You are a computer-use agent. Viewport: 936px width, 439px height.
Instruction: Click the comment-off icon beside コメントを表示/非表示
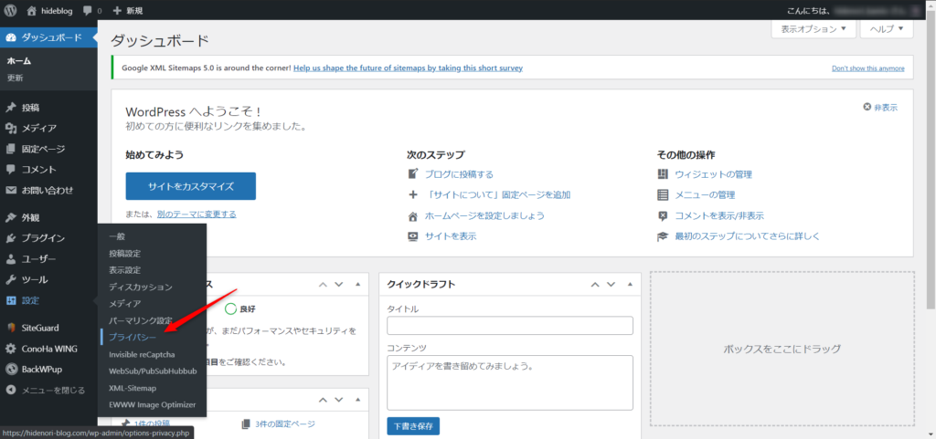663,215
